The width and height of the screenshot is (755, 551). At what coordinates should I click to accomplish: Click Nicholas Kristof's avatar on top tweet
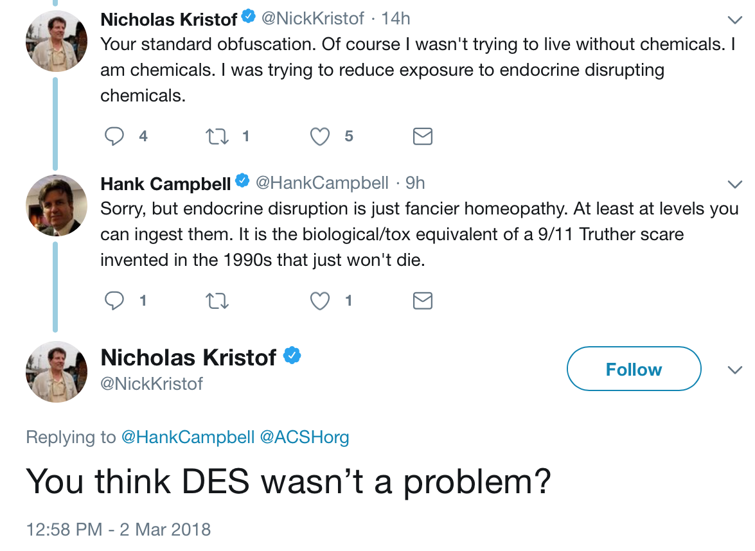pyautogui.click(x=56, y=42)
